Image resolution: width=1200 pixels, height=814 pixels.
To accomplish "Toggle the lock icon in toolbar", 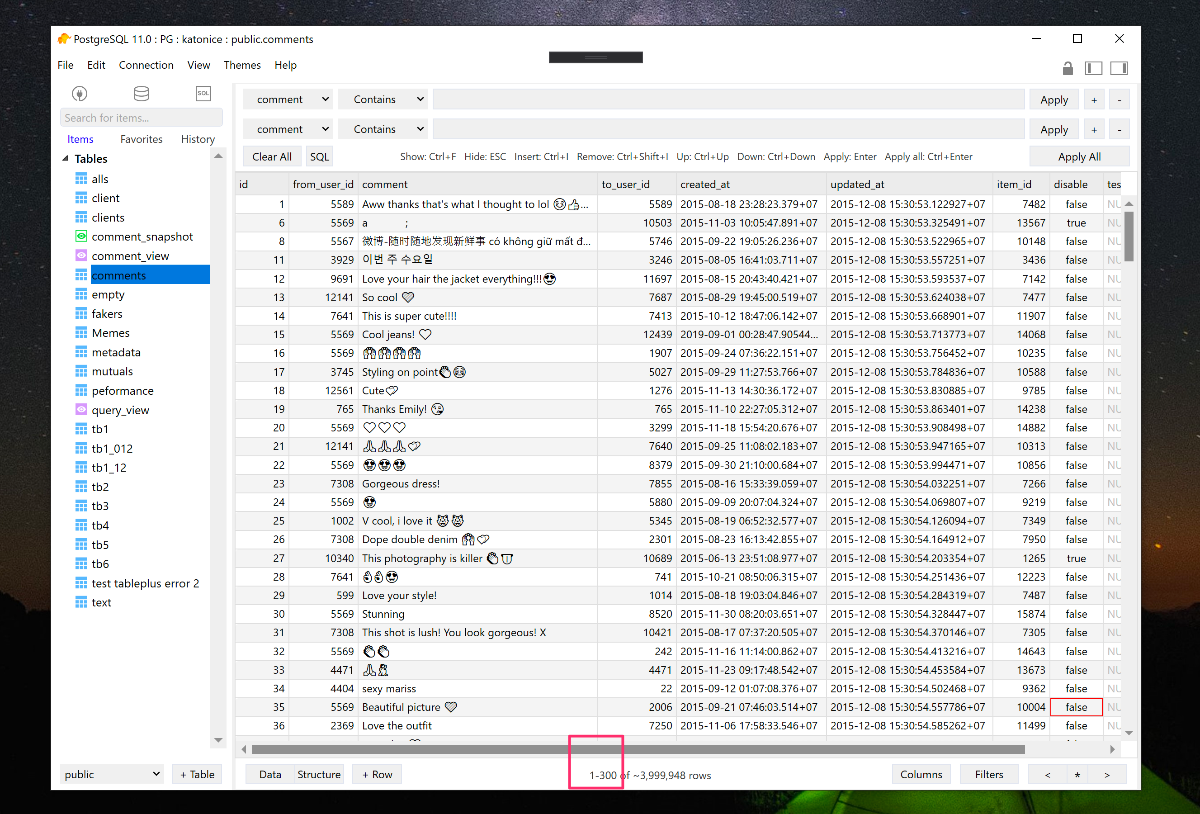I will point(1068,68).
